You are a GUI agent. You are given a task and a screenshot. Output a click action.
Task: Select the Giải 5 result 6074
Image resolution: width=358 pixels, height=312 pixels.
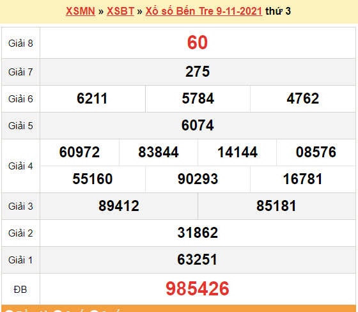(198, 125)
